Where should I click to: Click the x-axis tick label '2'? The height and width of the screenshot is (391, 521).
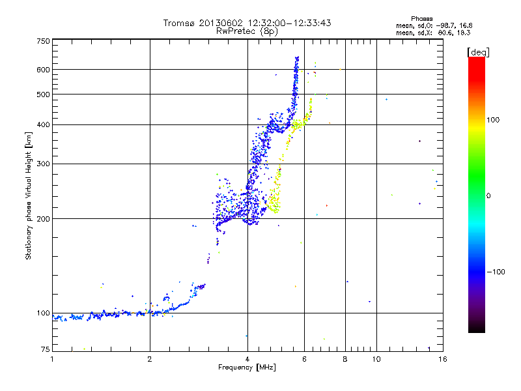pyautogui.click(x=150, y=359)
